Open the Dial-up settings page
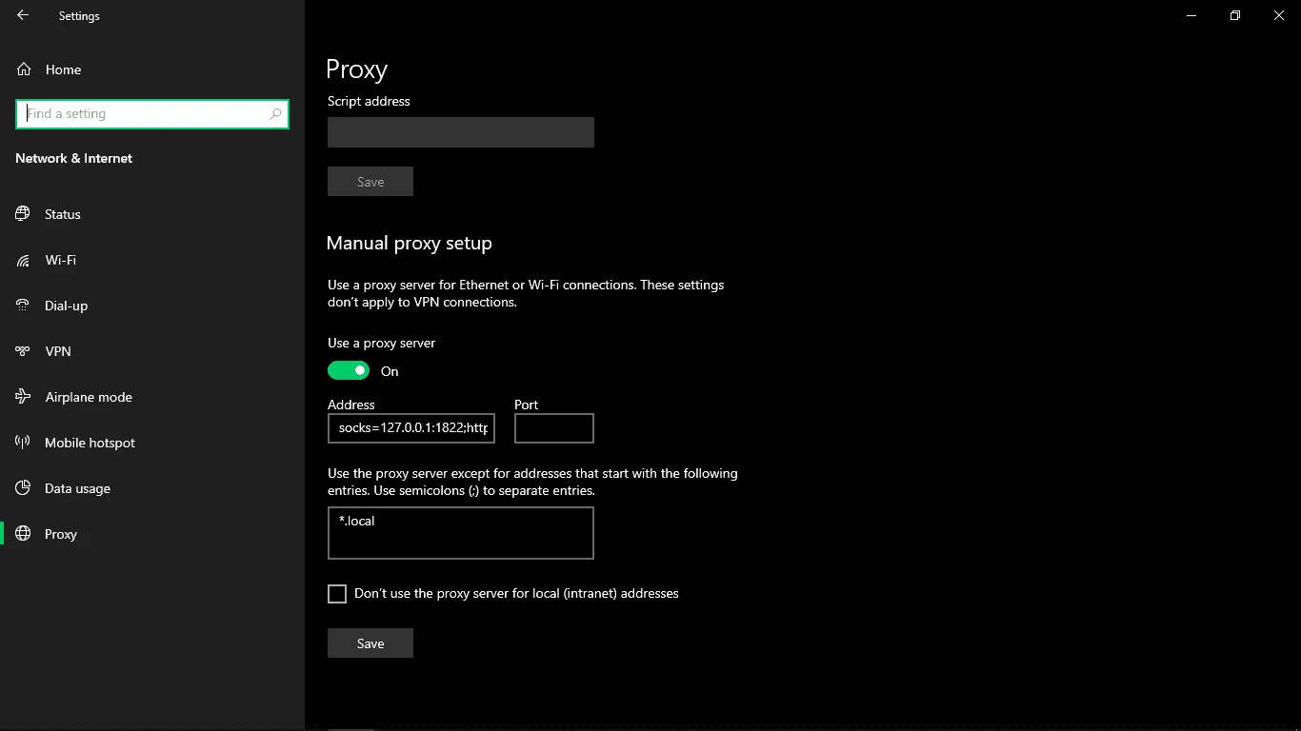 152,306
